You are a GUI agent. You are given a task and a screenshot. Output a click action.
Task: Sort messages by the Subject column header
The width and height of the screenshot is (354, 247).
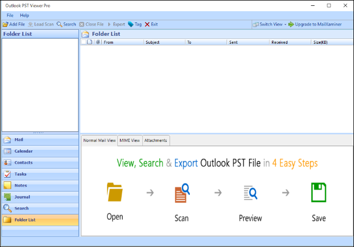(164, 42)
